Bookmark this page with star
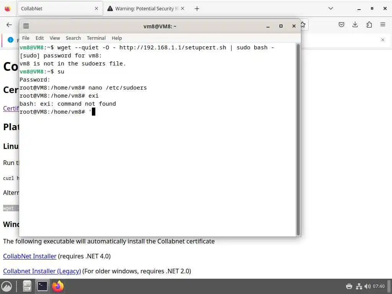Image resolution: width=392 pixels, height=294 pixels. [x=303, y=25]
